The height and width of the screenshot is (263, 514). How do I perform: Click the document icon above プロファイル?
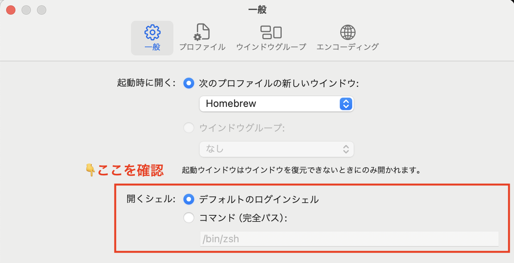tap(202, 32)
